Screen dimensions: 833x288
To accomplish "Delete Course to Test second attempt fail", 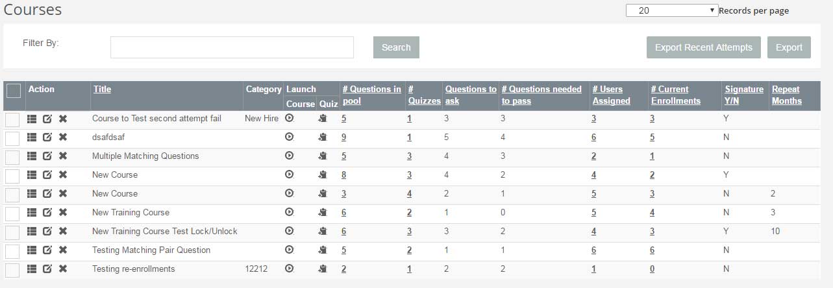I will [x=63, y=119].
